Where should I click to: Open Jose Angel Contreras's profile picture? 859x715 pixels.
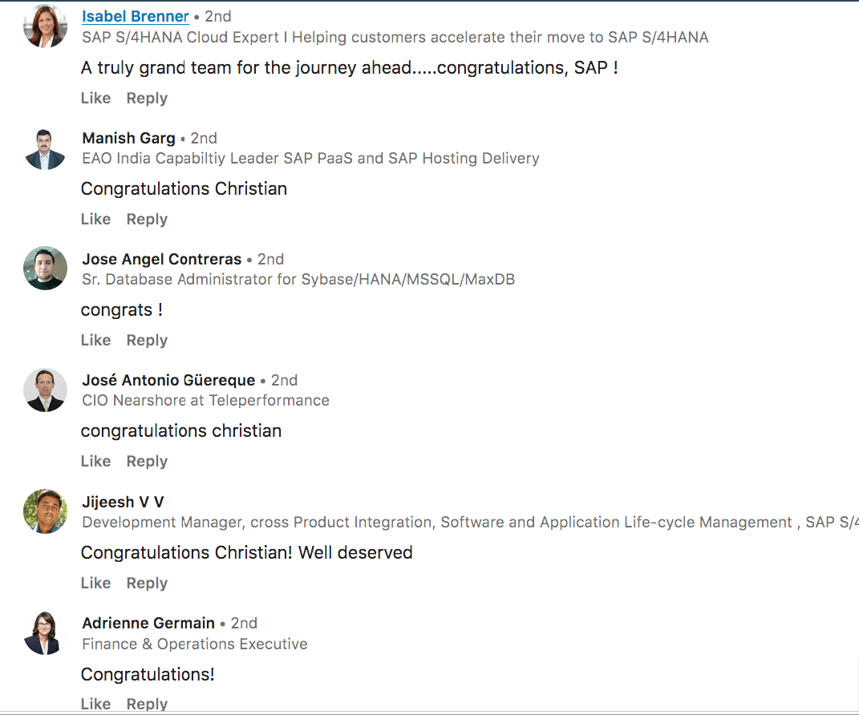coord(46,269)
